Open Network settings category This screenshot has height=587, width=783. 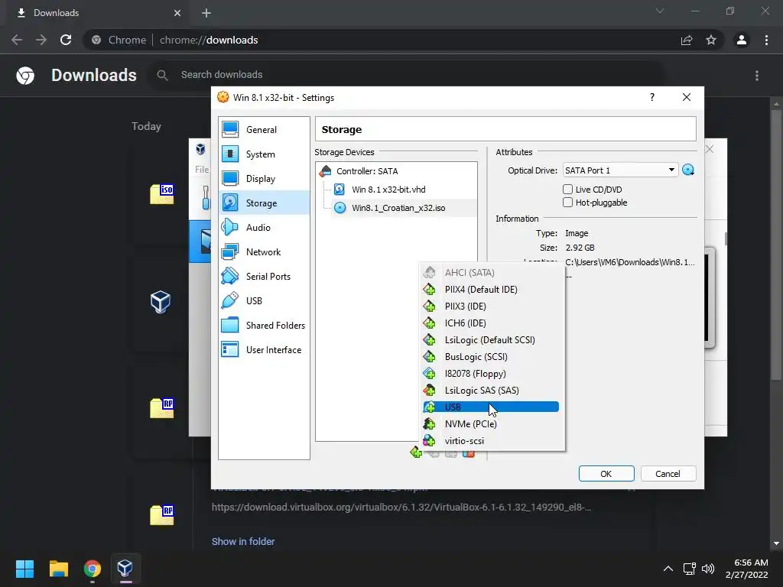pos(264,252)
